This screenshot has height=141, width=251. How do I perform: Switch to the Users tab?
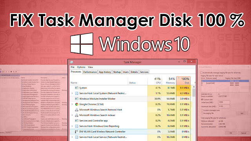pyautogui.click(x=125, y=72)
